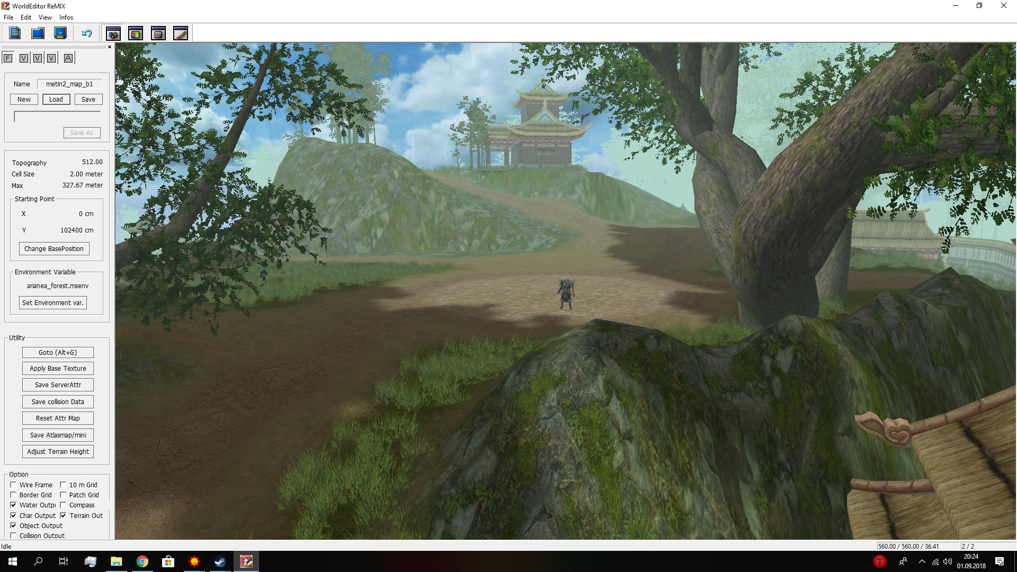This screenshot has width=1017, height=572.
Task: Open the File menu
Action: [8, 17]
